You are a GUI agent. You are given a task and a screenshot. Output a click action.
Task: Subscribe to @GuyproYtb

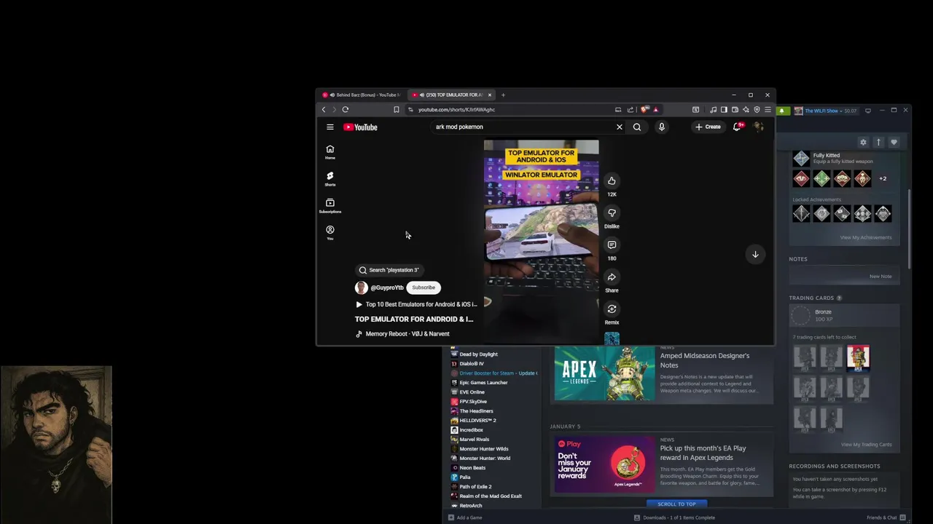(423, 287)
